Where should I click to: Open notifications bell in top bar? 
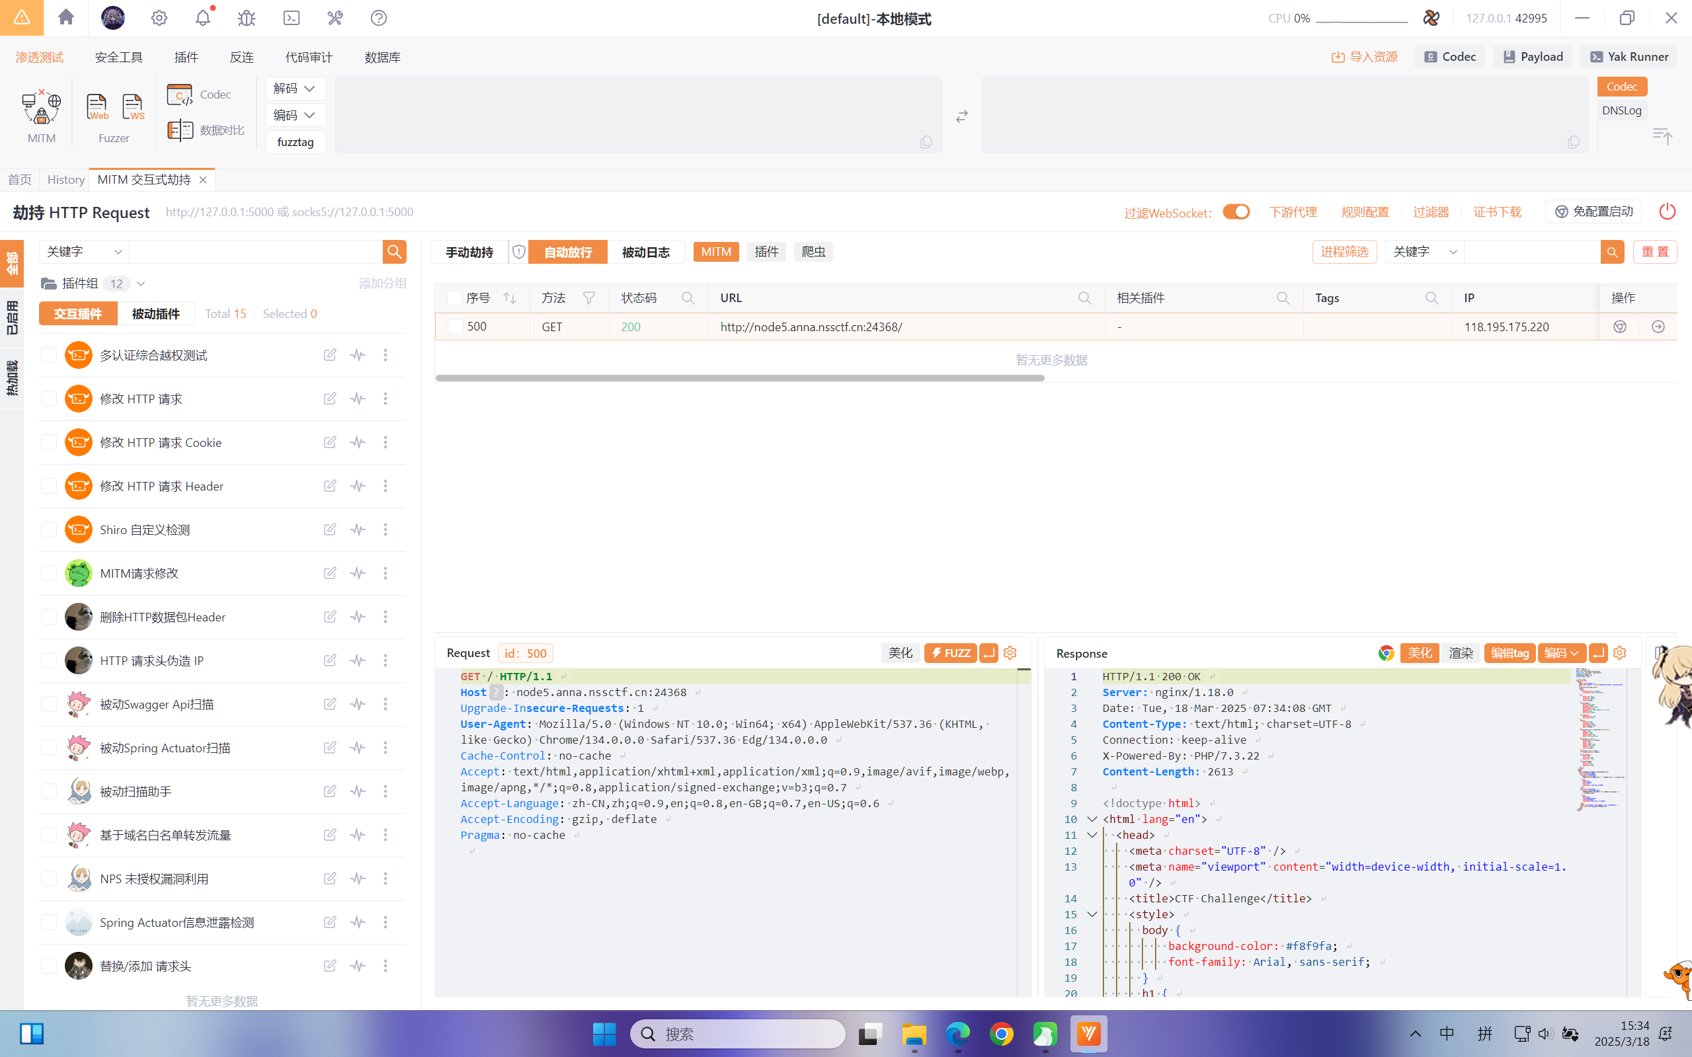click(203, 18)
